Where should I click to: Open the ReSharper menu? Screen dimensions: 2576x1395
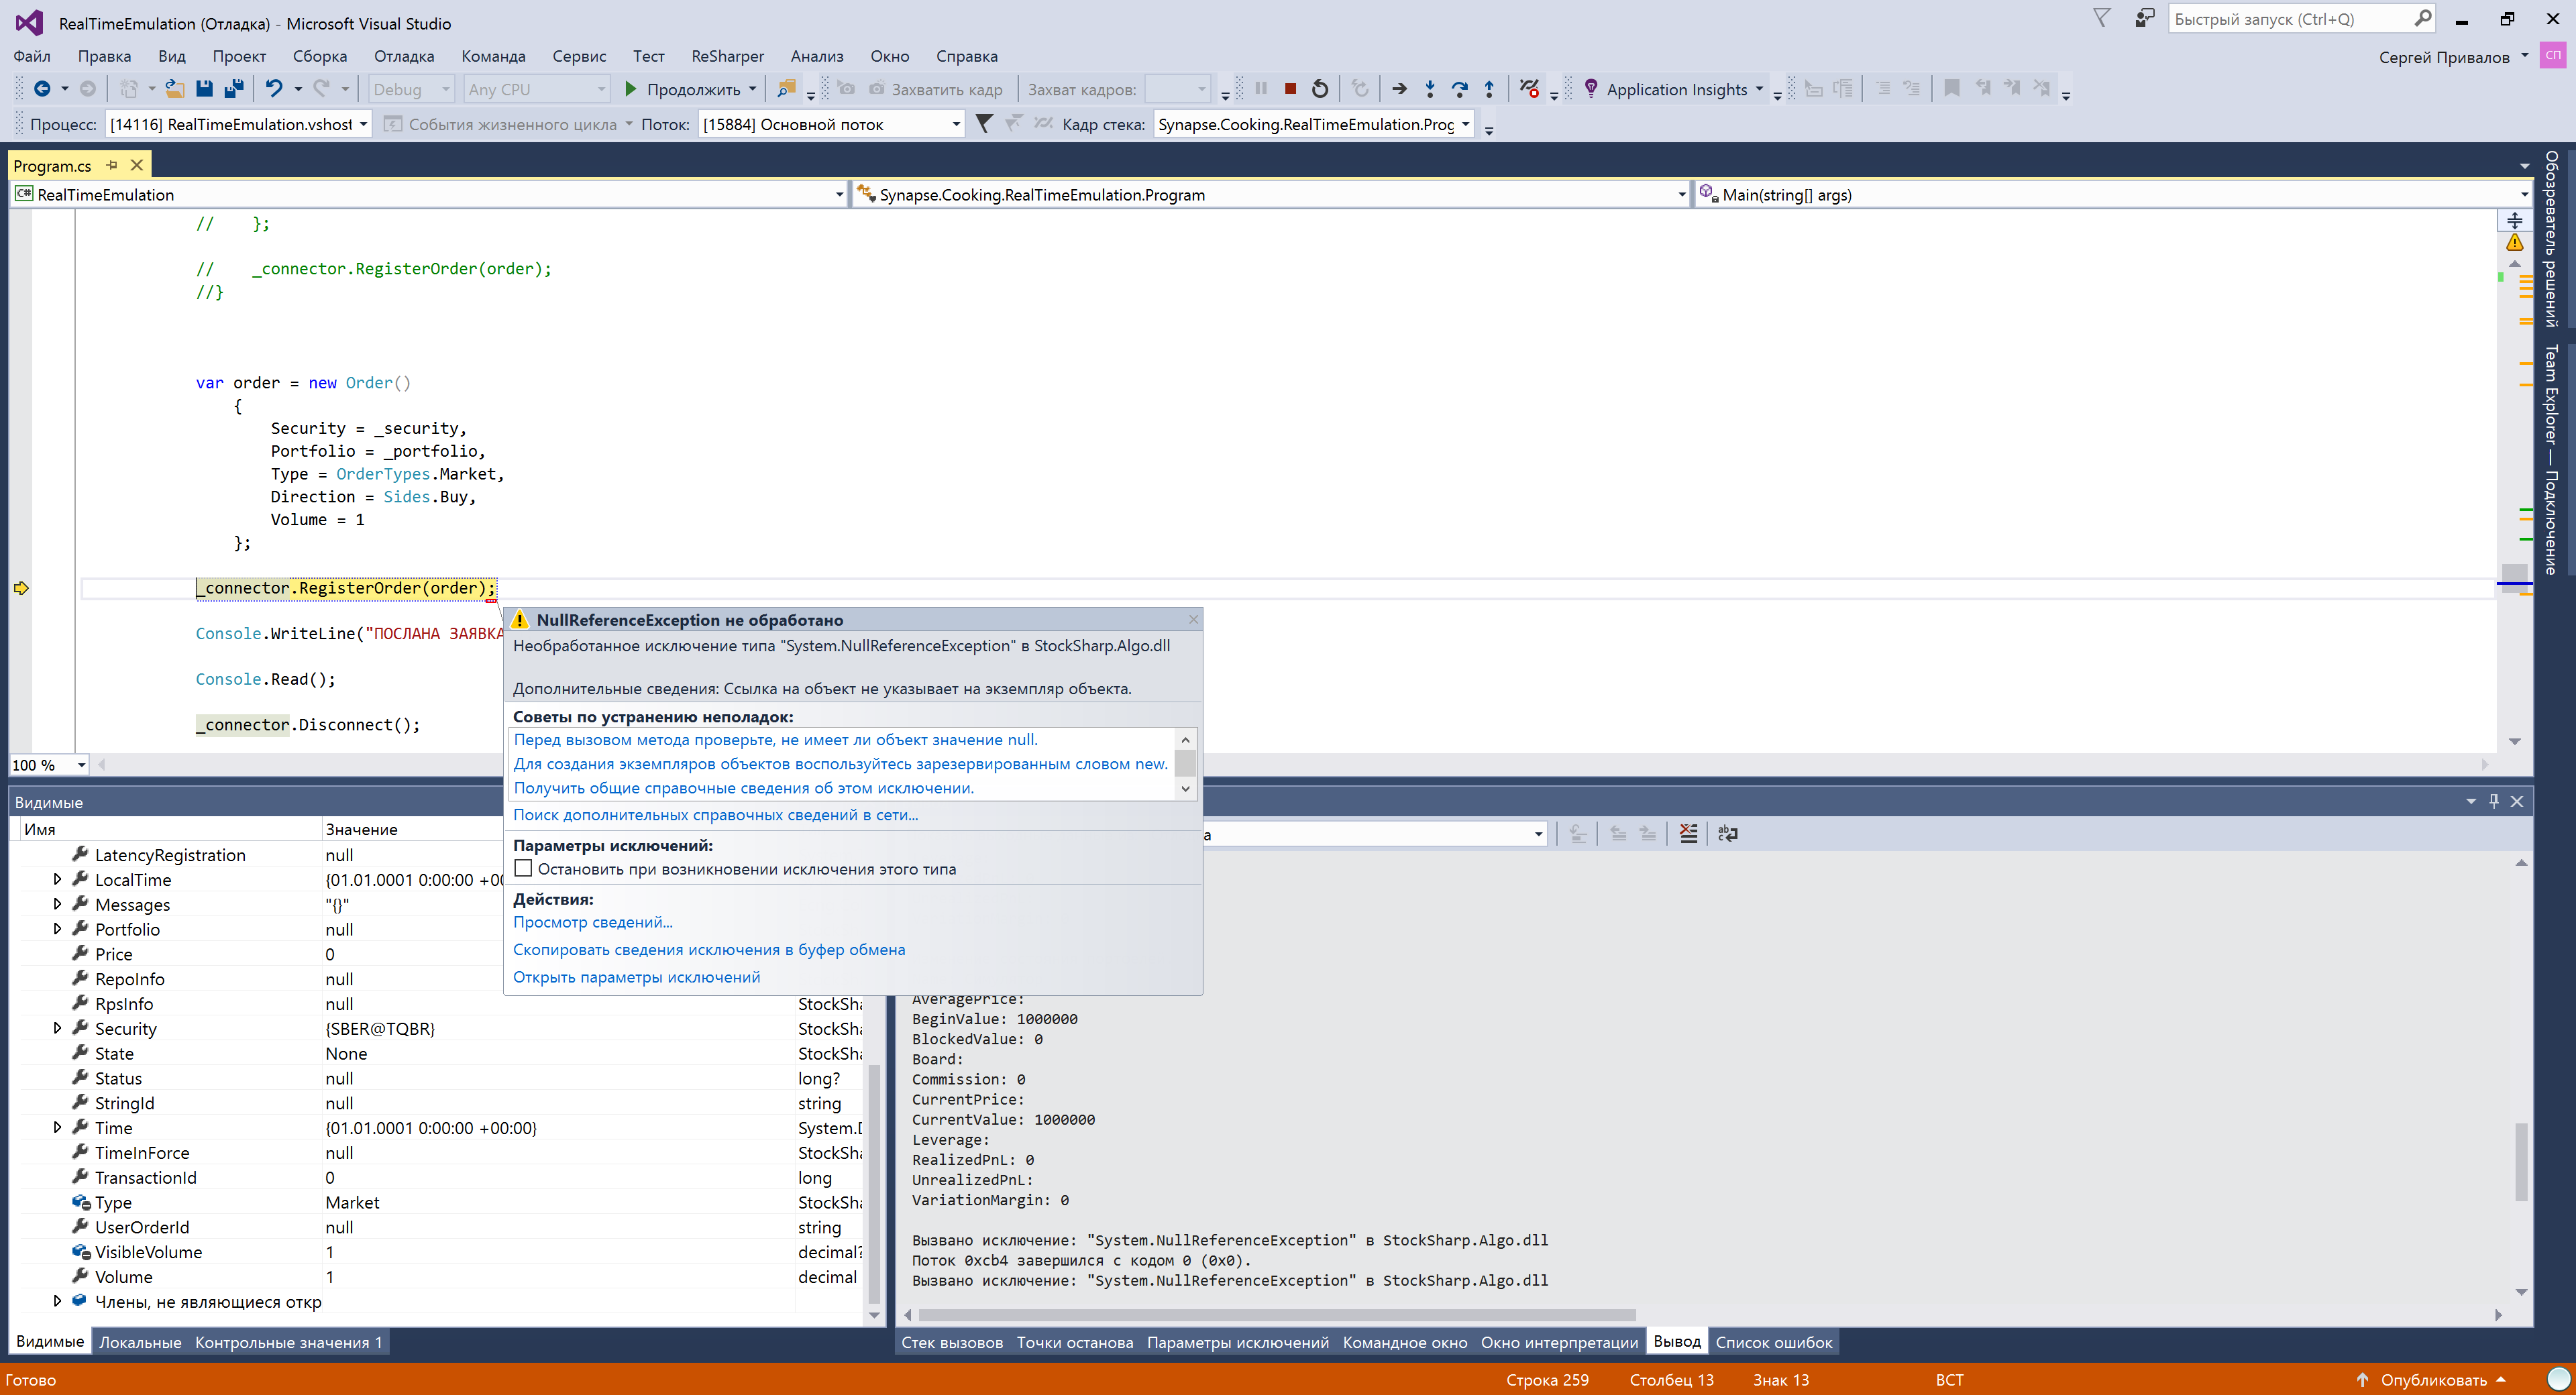[x=727, y=56]
